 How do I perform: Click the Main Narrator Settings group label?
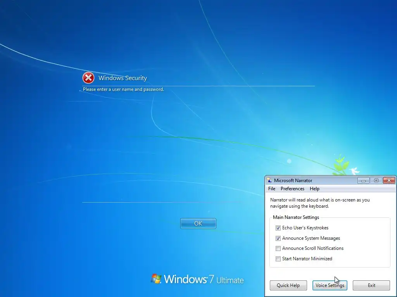[296, 217]
